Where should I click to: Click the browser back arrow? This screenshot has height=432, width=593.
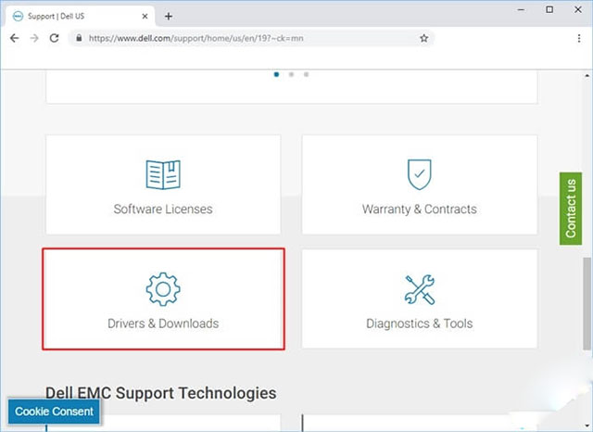pyautogui.click(x=15, y=38)
